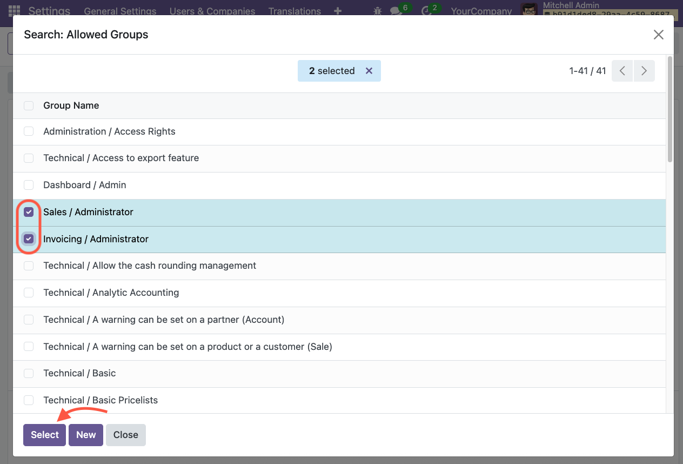The height and width of the screenshot is (464, 683).
Task: Click Administration / Access Rights row text
Action: click(109, 131)
